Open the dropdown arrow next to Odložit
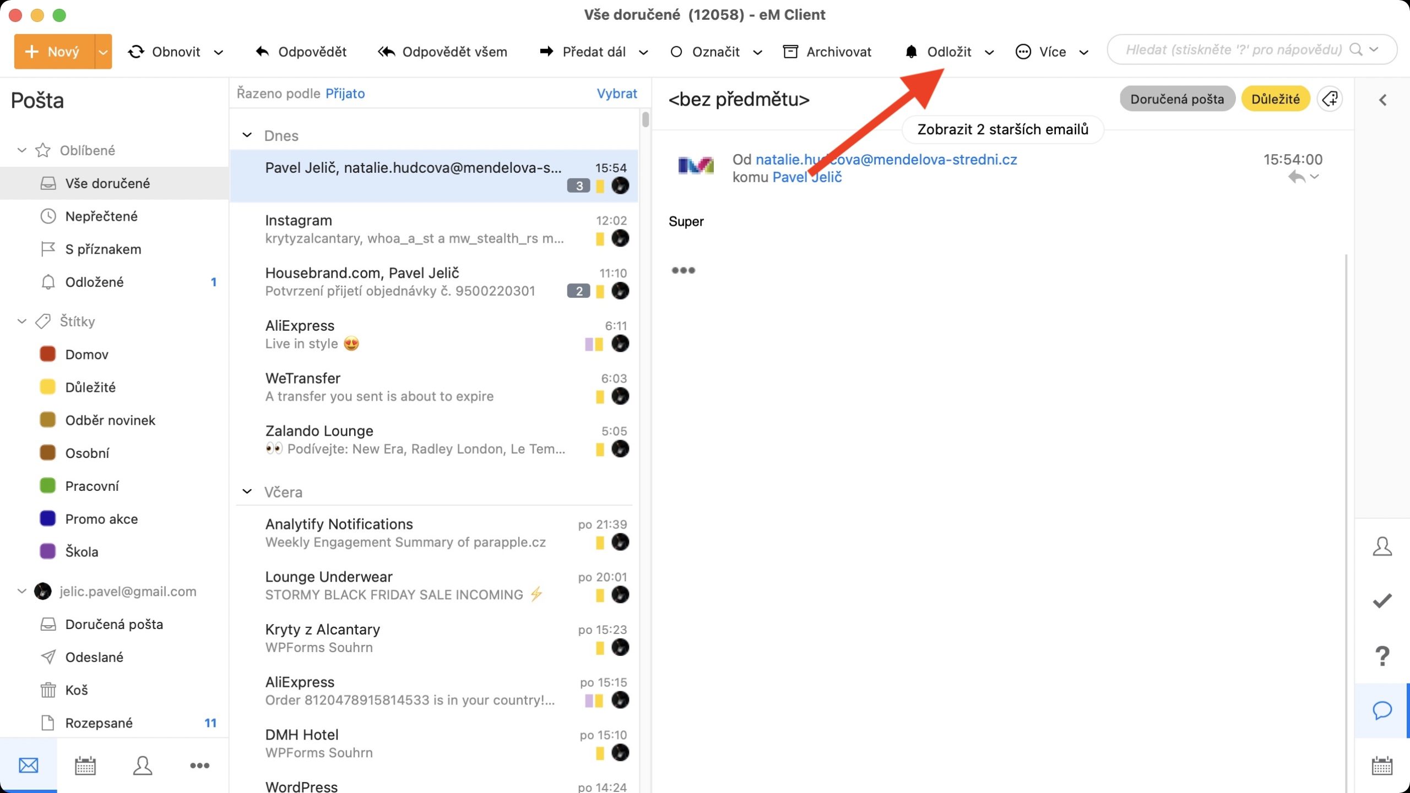This screenshot has width=1410, height=793. pyautogui.click(x=989, y=52)
